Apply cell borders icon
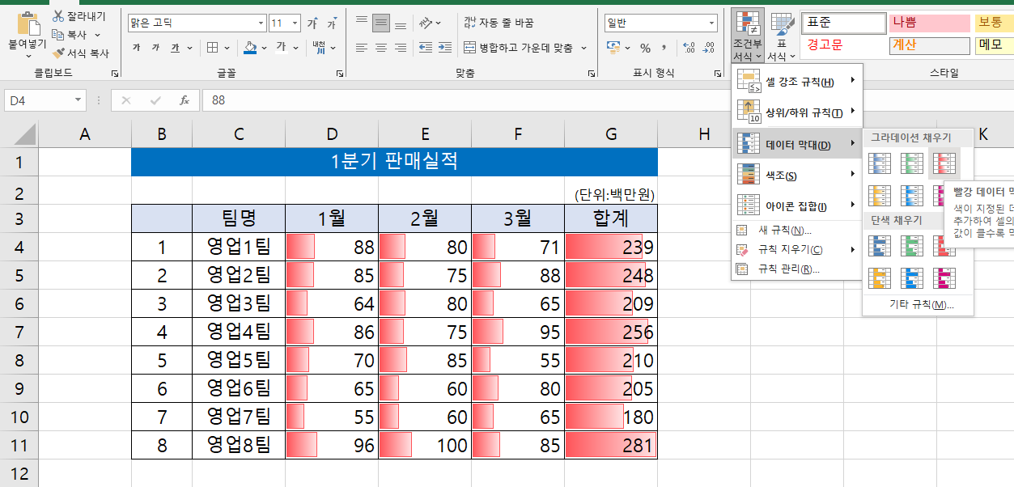This screenshot has height=487, width=1014. pos(212,48)
